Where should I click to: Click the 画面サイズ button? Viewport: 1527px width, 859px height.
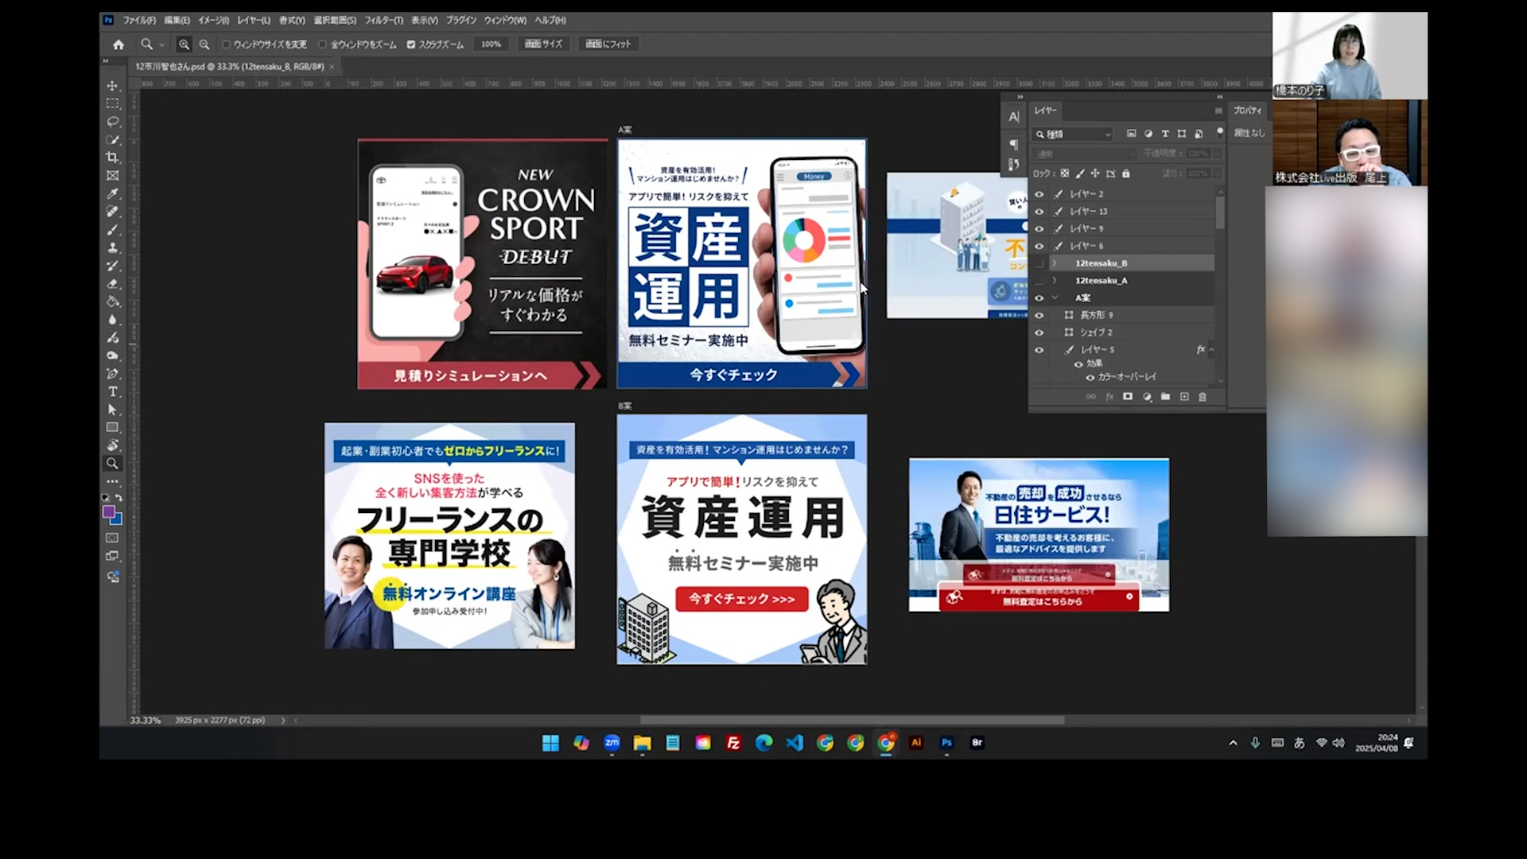(544, 45)
